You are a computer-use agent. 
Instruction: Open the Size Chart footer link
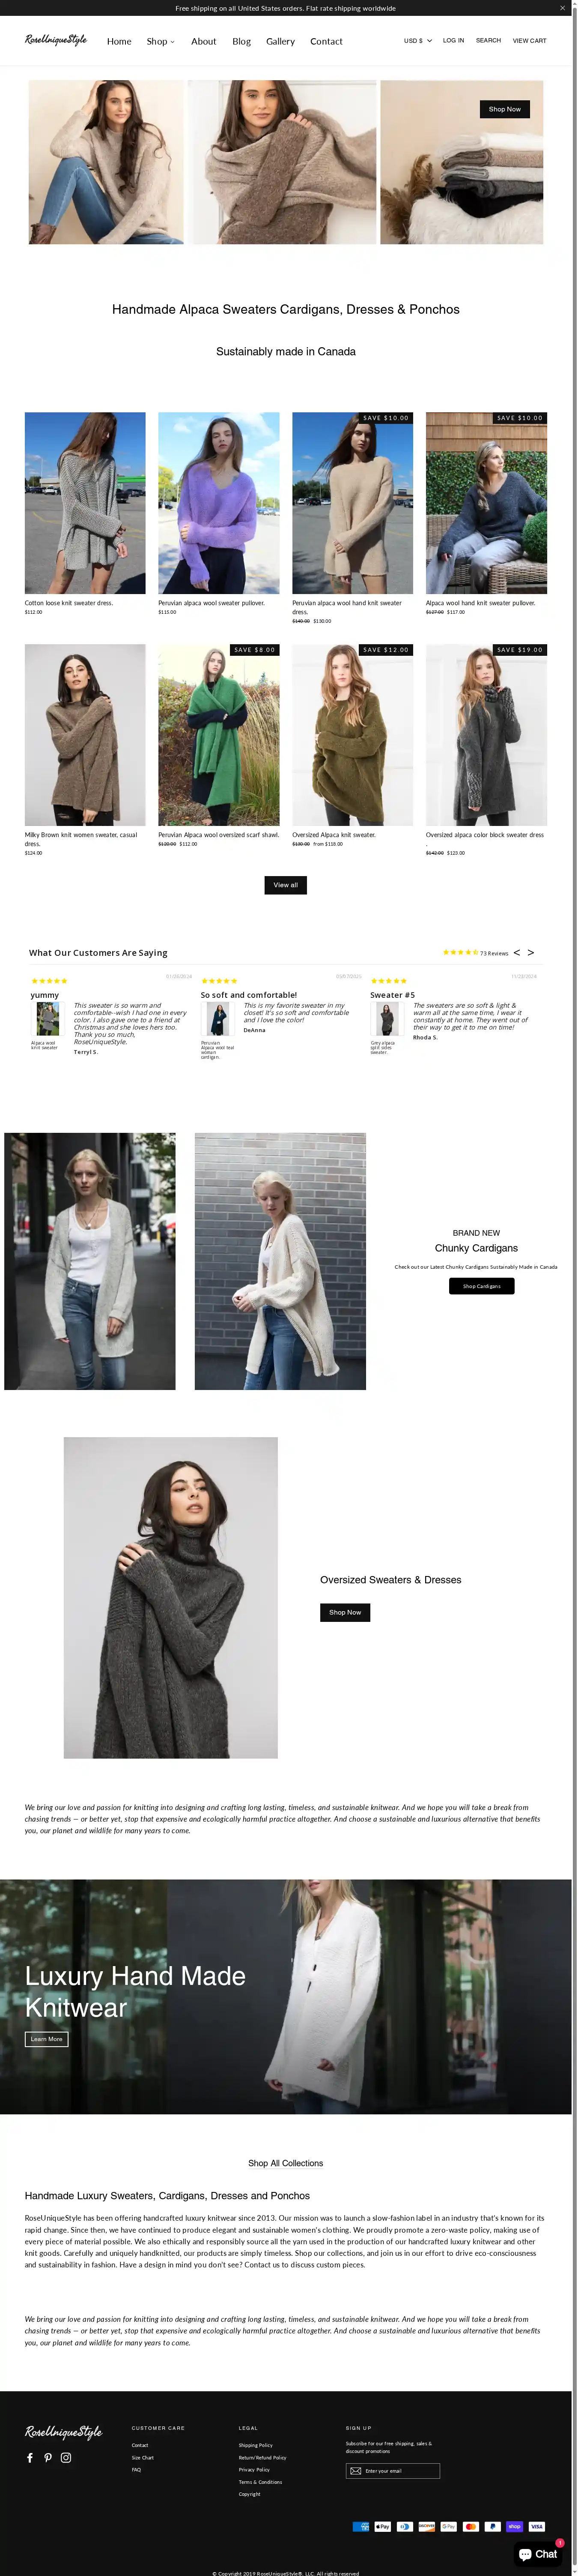(x=143, y=2457)
